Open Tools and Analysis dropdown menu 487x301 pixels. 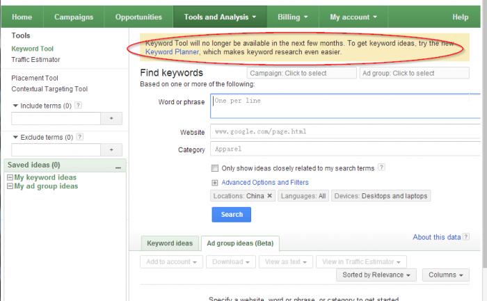click(220, 17)
